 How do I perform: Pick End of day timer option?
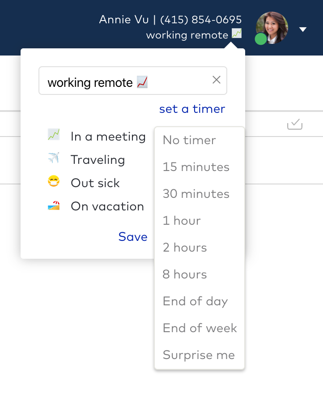point(195,301)
